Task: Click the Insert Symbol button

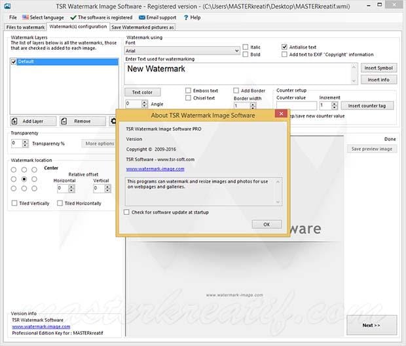Action: (x=378, y=68)
